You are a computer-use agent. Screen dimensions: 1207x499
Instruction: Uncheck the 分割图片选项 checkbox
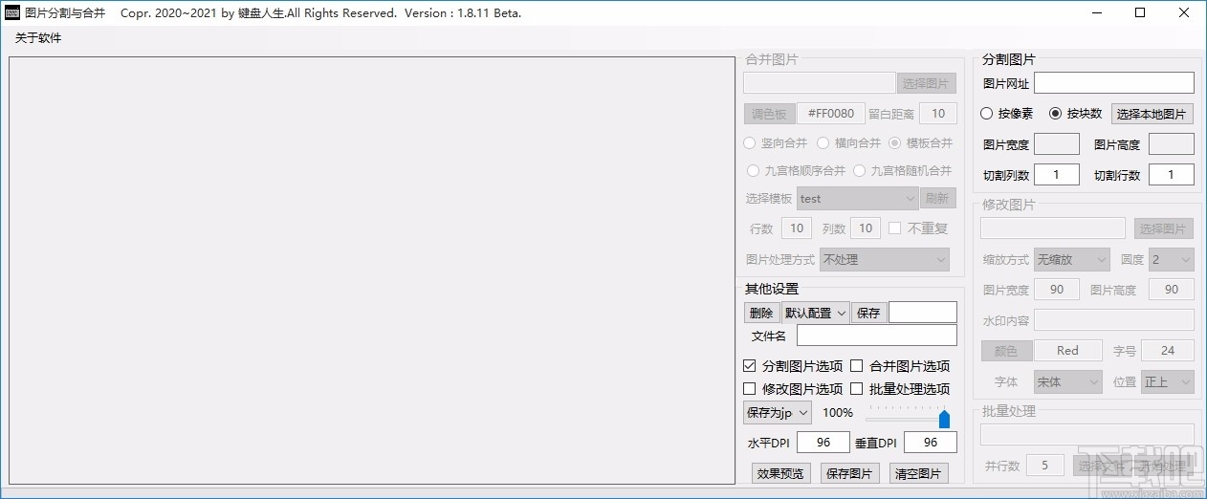click(x=750, y=366)
